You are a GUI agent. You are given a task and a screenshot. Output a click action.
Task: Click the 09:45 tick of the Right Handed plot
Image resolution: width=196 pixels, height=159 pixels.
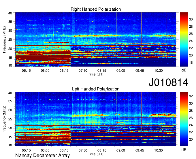coord(140,71)
